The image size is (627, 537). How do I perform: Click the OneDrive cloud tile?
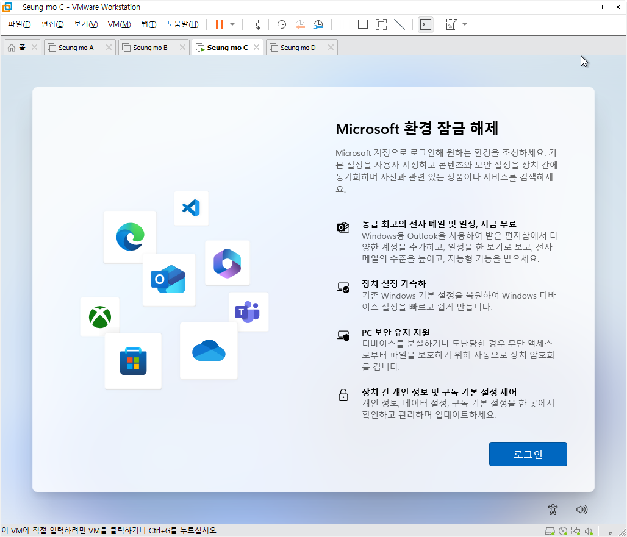(209, 350)
